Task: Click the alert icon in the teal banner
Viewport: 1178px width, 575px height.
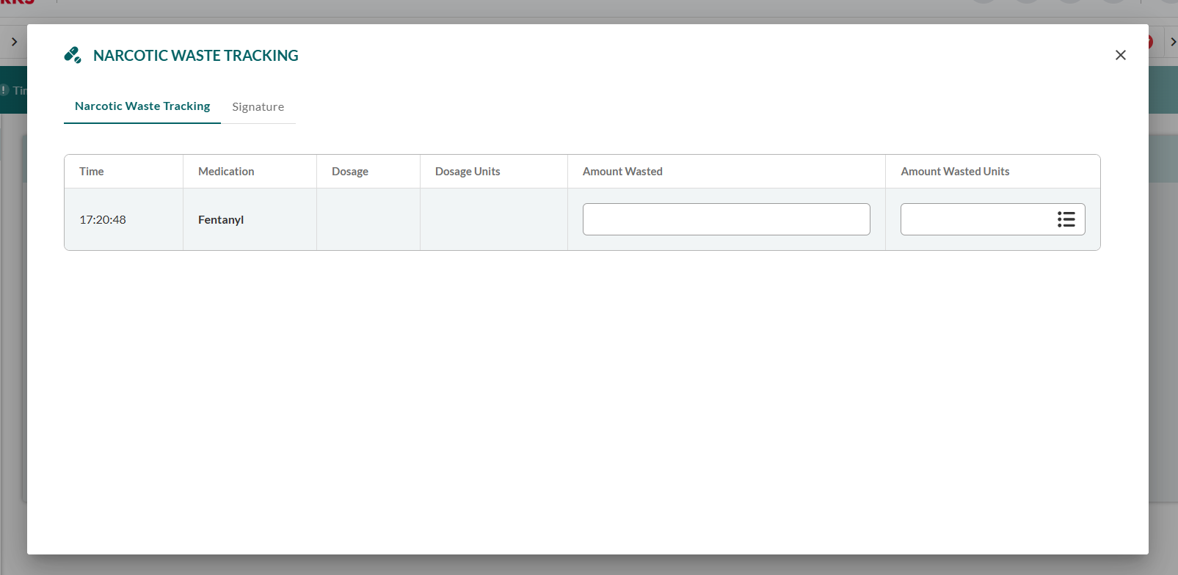Action: point(4,90)
